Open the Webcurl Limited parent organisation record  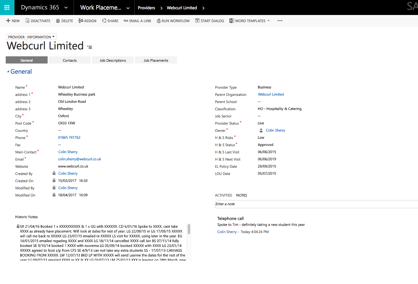[x=271, y=94]
